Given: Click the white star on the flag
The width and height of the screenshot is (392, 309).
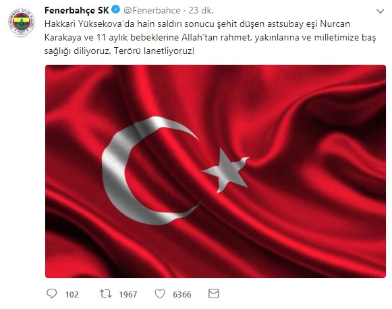Looking at the screenshot, I should click(x=226, y=171).
